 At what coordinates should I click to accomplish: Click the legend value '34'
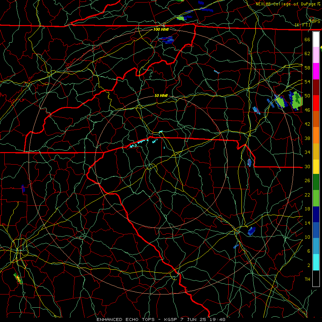[307, 152]
